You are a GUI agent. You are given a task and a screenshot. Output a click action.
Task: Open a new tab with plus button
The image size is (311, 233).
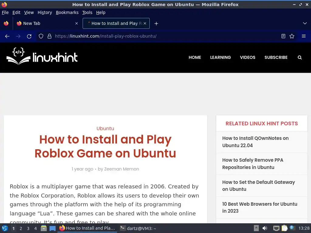156,24
